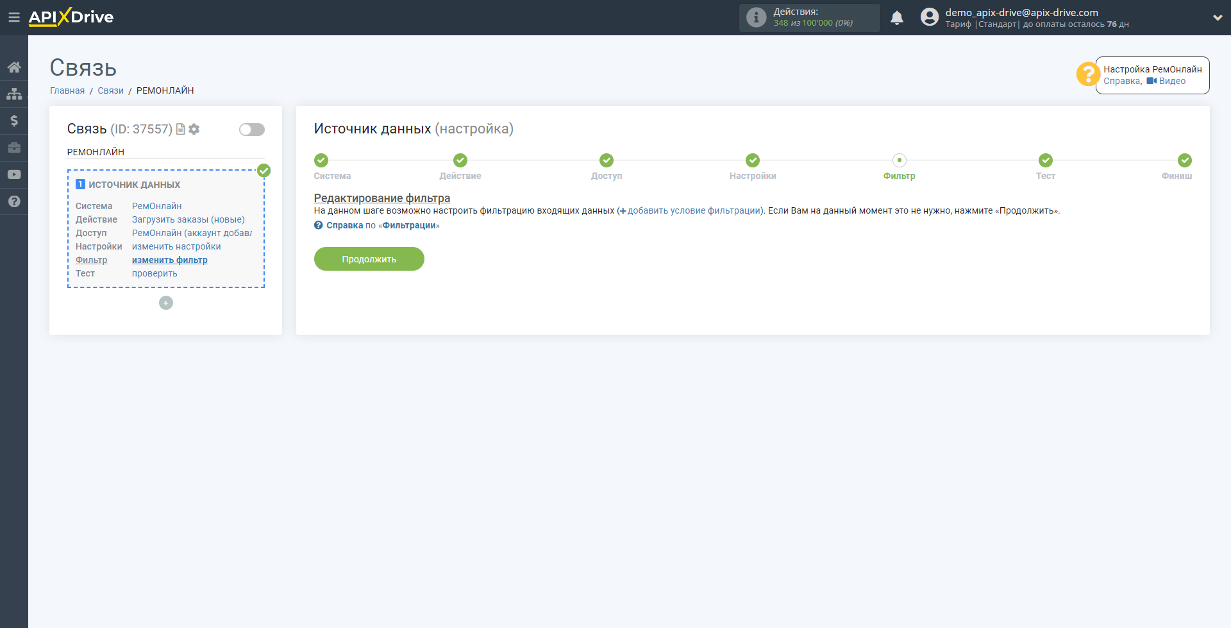Open the connections sitemap icon in sidebar
This screenshot has height=628, width=1231.
click(14, 94)
